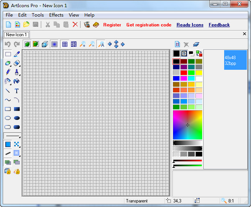
Task: Click the Undo arrow
Action: [8, 44]
